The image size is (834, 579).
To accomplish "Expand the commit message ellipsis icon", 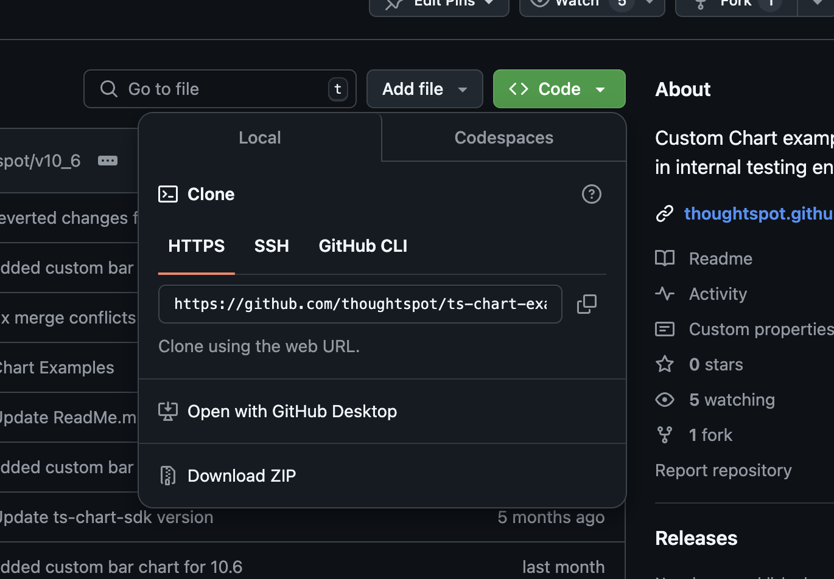I will coord(108,161).
